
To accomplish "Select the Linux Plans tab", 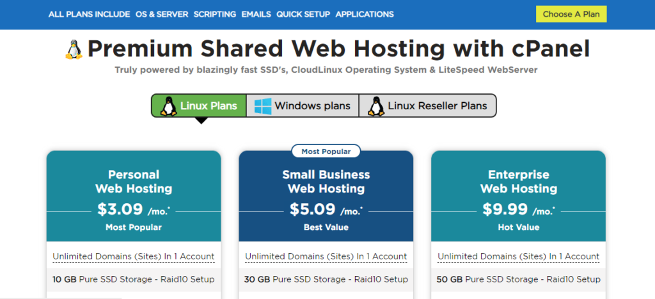I will 198,105.
